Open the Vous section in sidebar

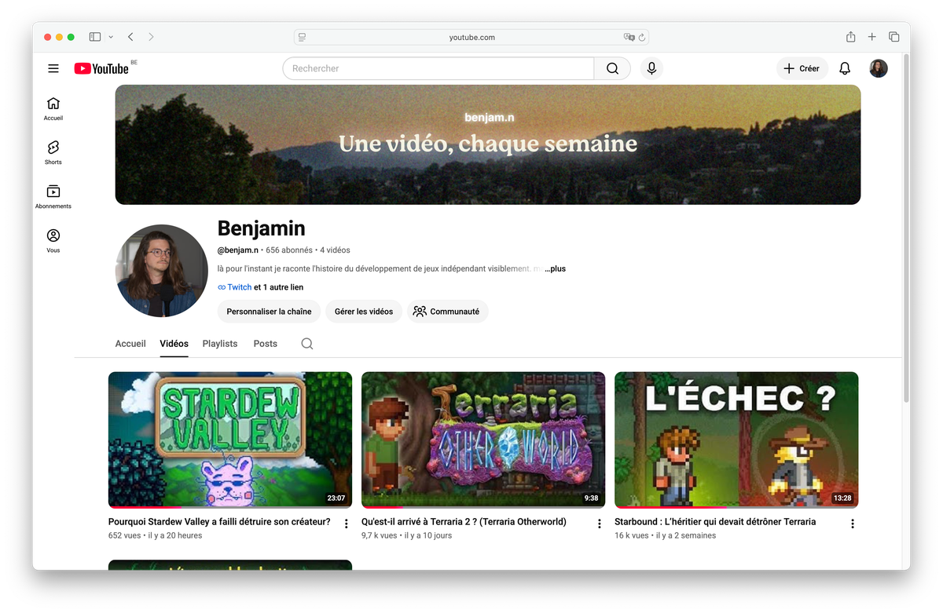53,240
